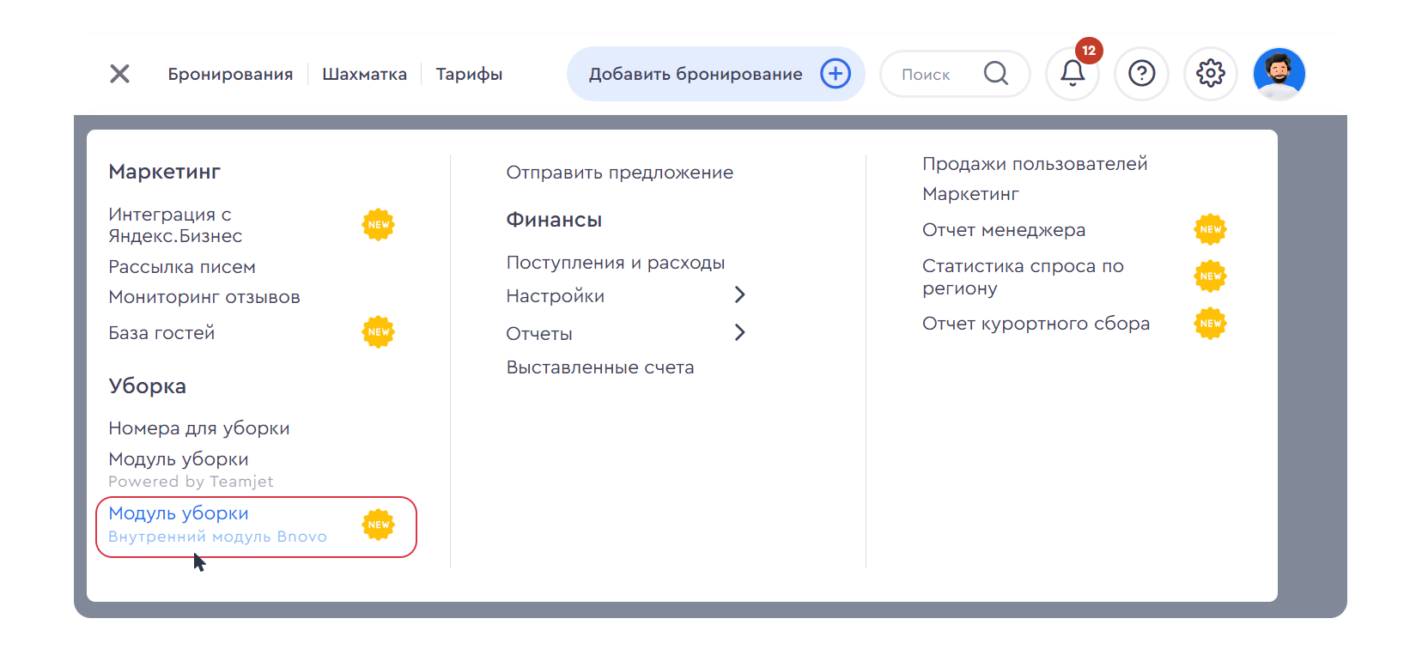Open Интеграция с Яндекс.Бизнес
The width and height of the screenshot is (1422, 649).
(x=175, y=225)
